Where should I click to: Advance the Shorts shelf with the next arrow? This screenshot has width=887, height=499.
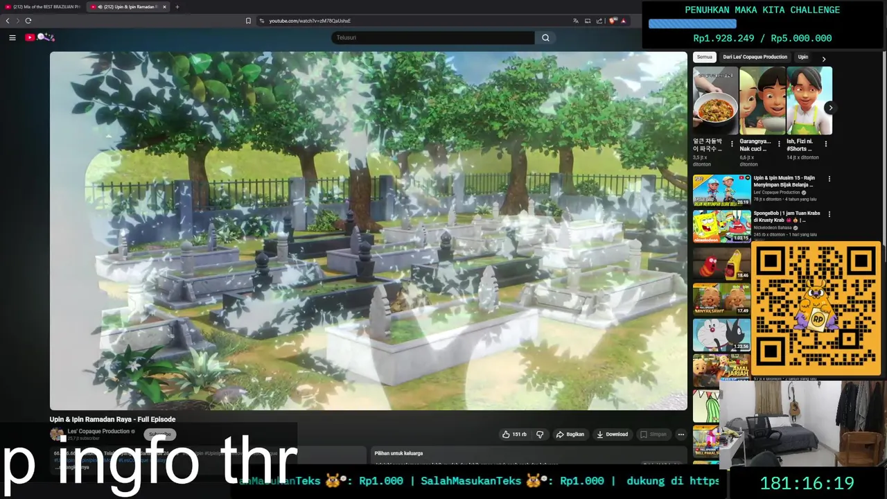click(x=829, y=107)
